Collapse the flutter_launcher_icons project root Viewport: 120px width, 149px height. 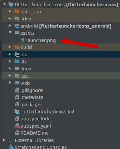point(4,4)
